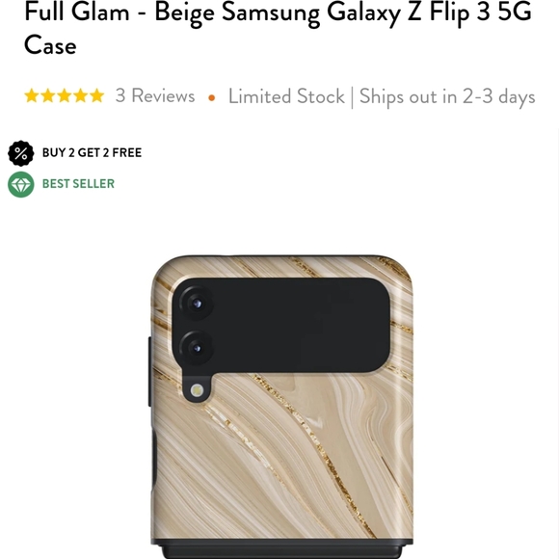Select the second yellow rating star

(48, 96)
